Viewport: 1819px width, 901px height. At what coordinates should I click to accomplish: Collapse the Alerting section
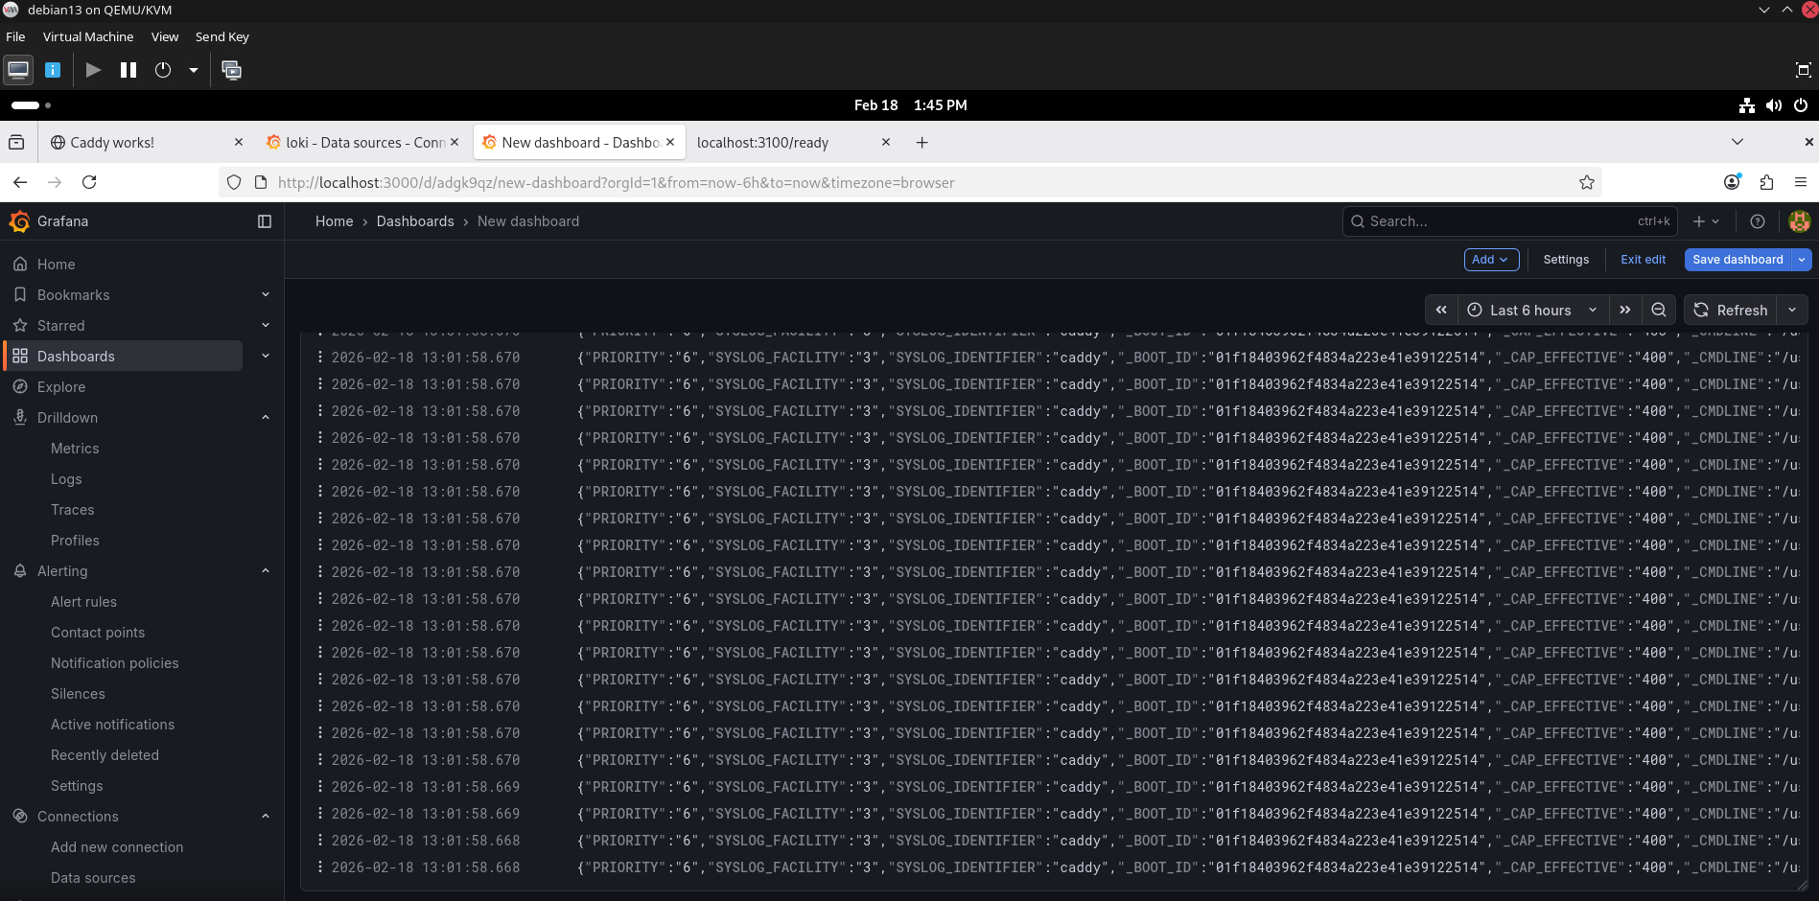[x=266, y=571]
